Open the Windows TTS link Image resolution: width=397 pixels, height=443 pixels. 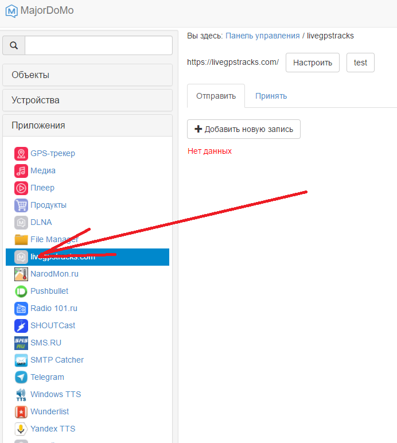pyautogui.click(x=56, y=395)
